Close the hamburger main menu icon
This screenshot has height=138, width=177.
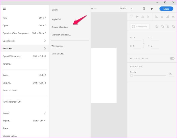tap(4, 9)
